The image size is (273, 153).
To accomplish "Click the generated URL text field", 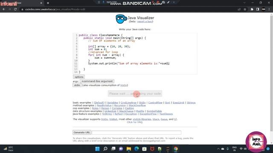I will click(136, 133).
